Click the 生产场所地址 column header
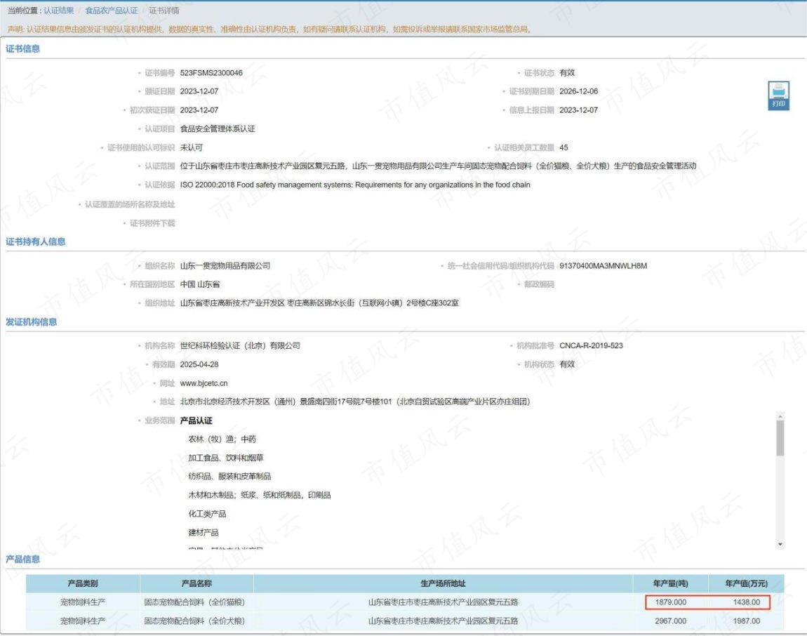The image size is (807, 636). pyautogui.click(x=443, y=583)
